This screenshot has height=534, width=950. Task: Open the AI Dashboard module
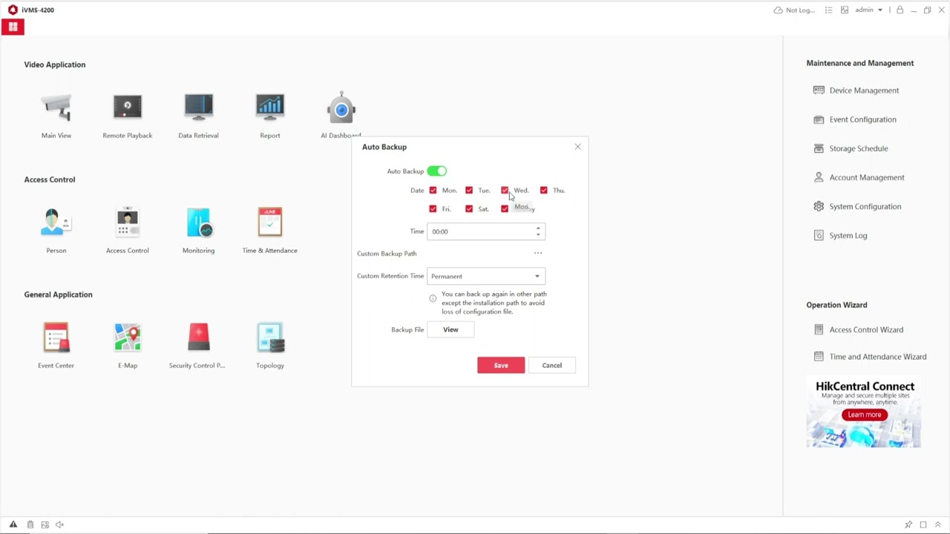[x=341, y=116]
